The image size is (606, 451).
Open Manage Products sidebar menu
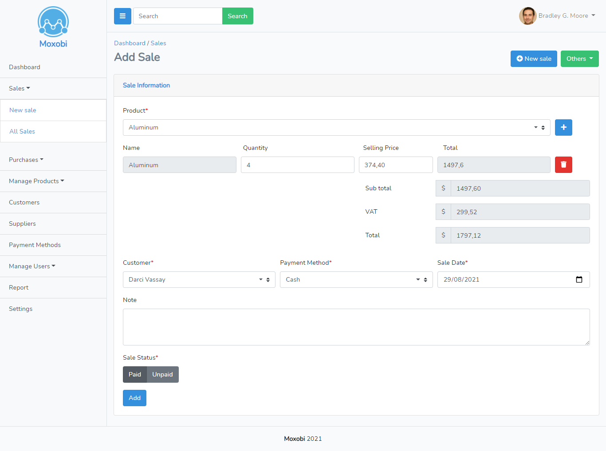(x=36, y=181)
